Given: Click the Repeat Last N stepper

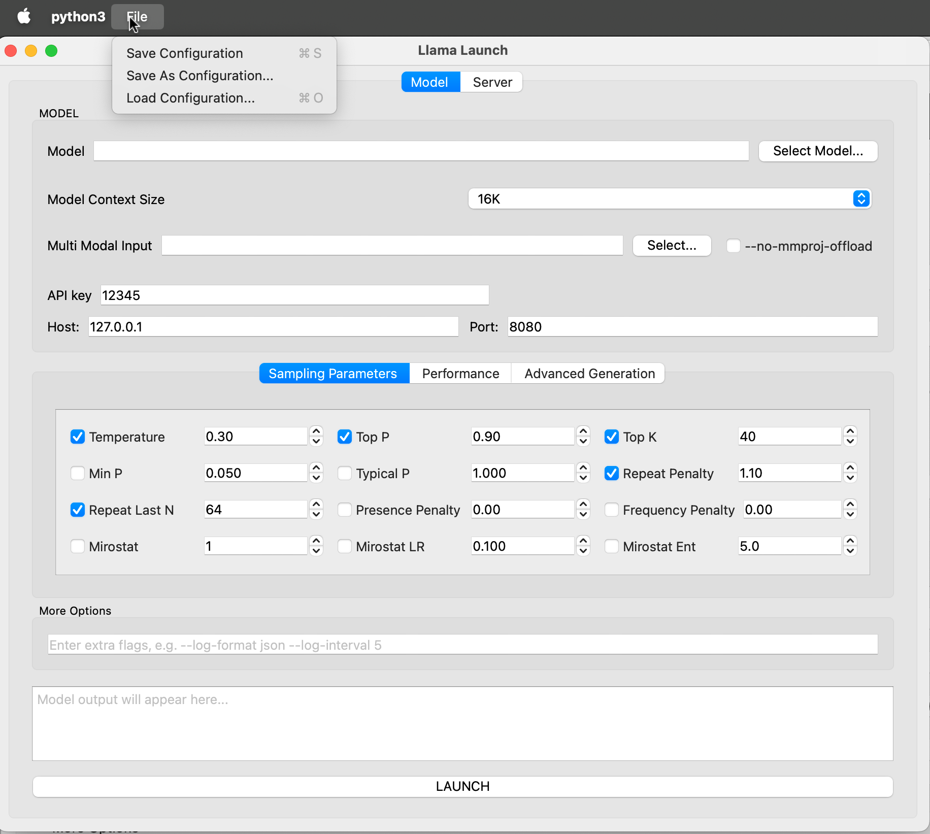Looking at the screenshot, I should coord(316,509).
